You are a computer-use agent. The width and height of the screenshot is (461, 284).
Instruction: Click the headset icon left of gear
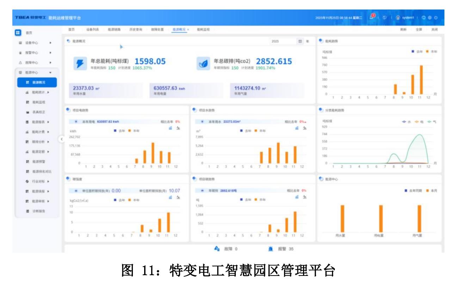coord(424,18)
